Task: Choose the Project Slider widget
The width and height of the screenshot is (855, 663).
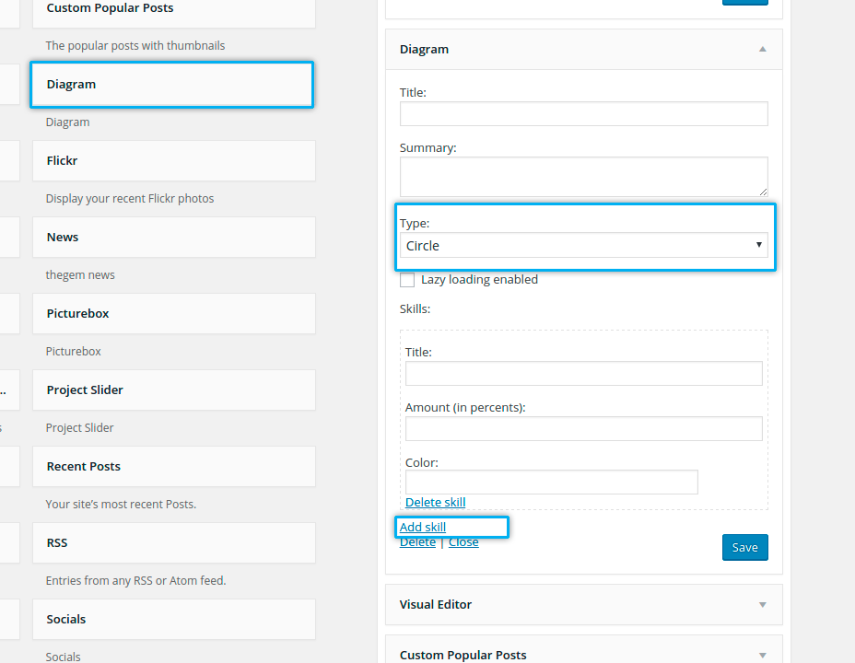Action: (x=172, y=390)
